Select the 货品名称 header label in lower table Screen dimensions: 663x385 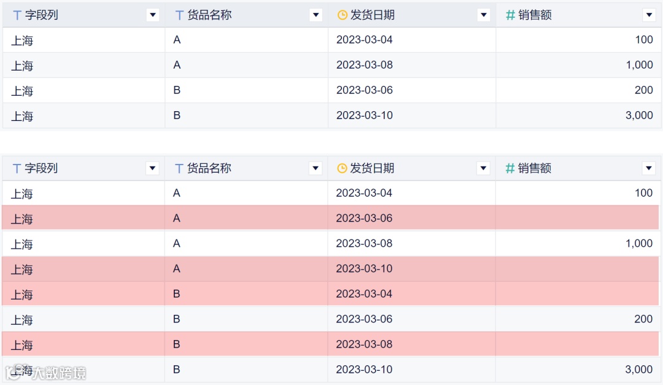(x=209, y=168)
